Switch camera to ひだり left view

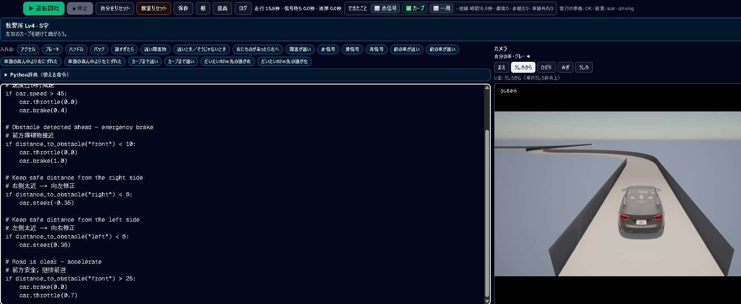(x=546, y=67)
